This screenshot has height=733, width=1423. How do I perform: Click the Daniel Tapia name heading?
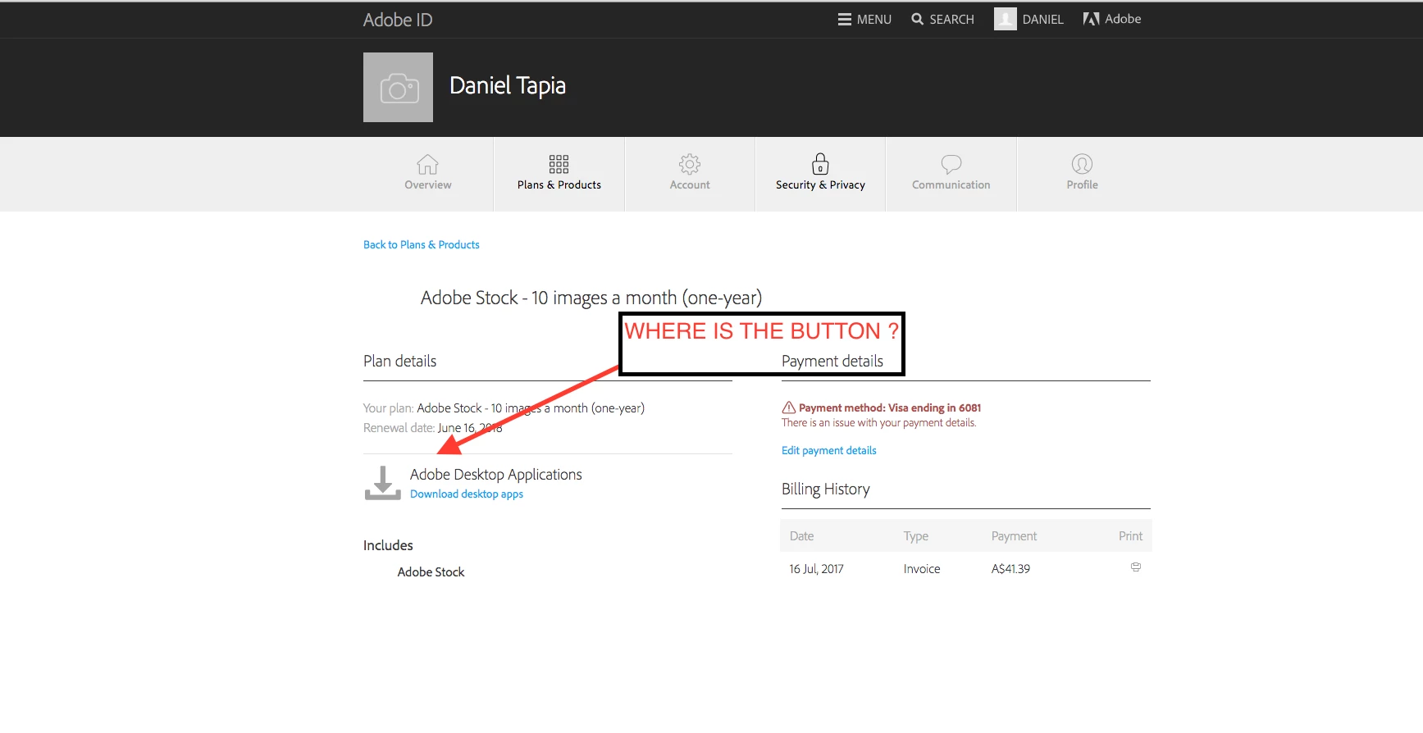click(x=508, y=85)
